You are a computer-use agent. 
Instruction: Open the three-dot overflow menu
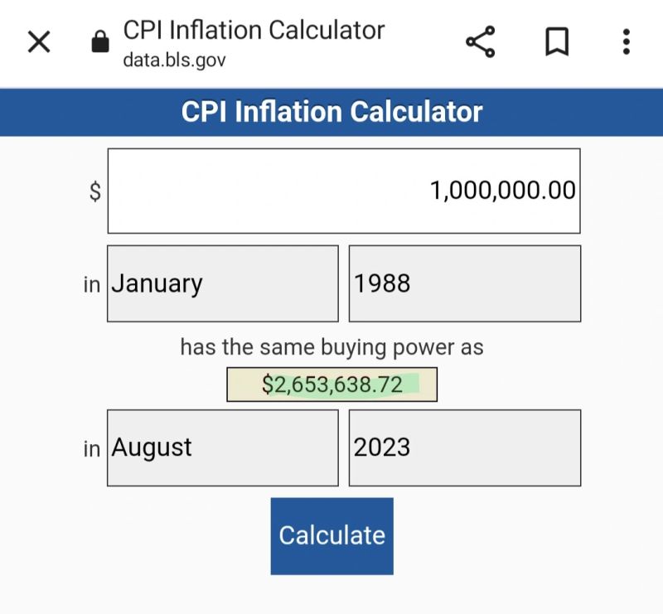point(626,41)
